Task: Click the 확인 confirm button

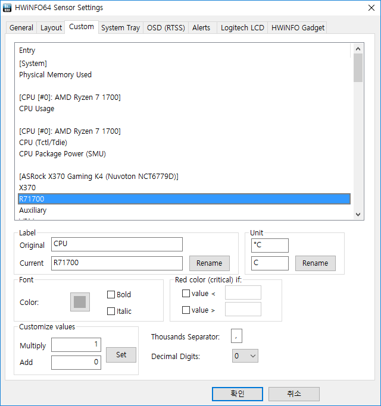Action: click(237, 394)
